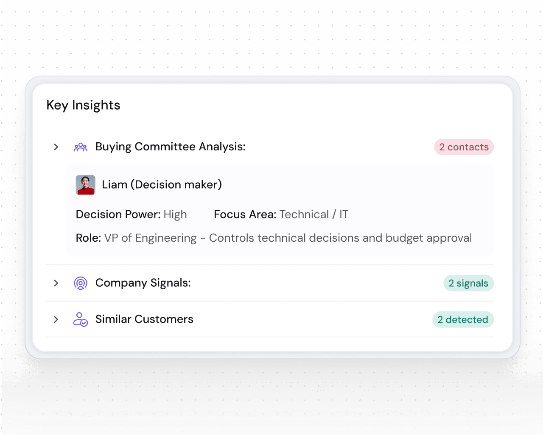Expand the Buying Committee Analysis chevron
Image resolution: width=543 pixels, height=435 pixels.
click(x=56, y=147)
